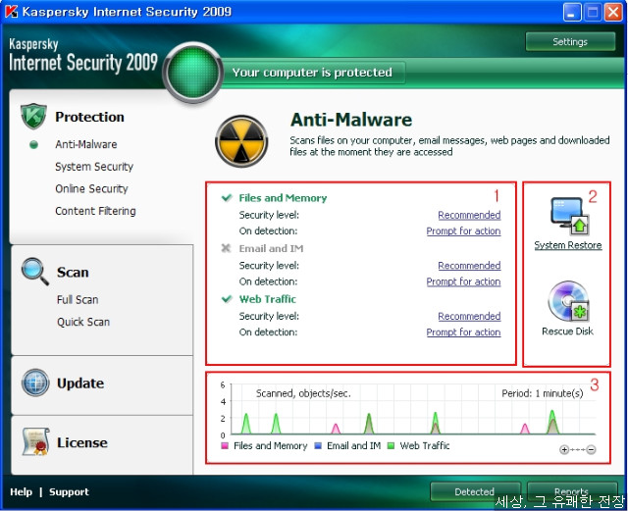Click the 'Scanned, objects/sec.' chart label
This screenshot has width=628, height=511.
point(303,393)
